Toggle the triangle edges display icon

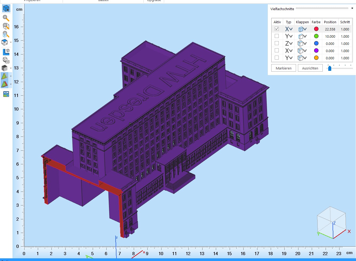[x=5, y=76]
